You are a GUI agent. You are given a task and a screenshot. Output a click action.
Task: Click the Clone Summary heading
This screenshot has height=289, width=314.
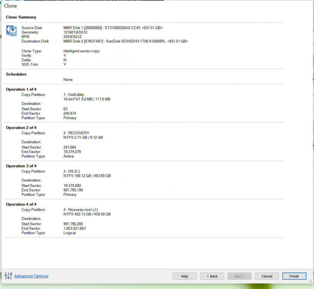pos(21,17)
